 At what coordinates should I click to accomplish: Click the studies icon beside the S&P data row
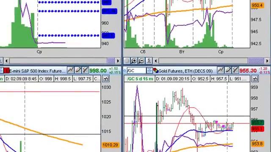106,79
